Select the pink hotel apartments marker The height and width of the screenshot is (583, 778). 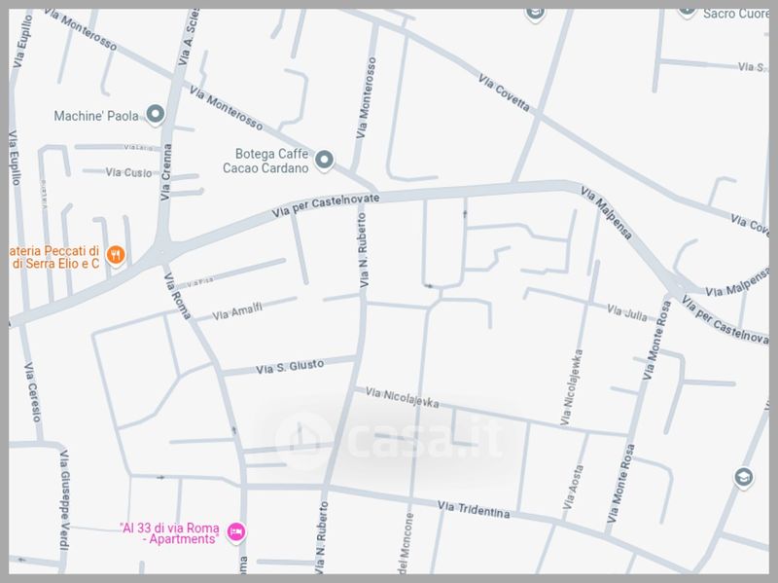point(236,532)
